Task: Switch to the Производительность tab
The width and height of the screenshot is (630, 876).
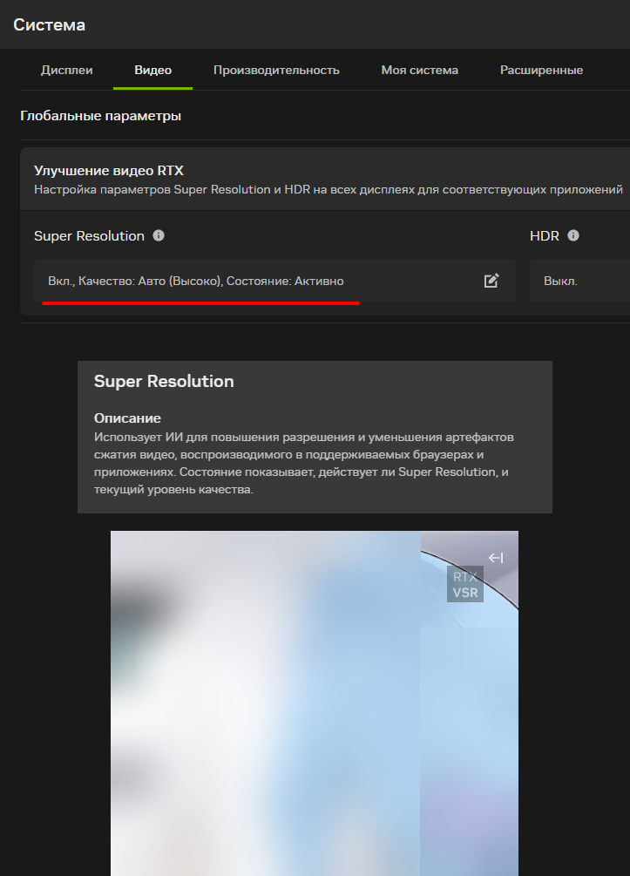Action: point(276,71)
